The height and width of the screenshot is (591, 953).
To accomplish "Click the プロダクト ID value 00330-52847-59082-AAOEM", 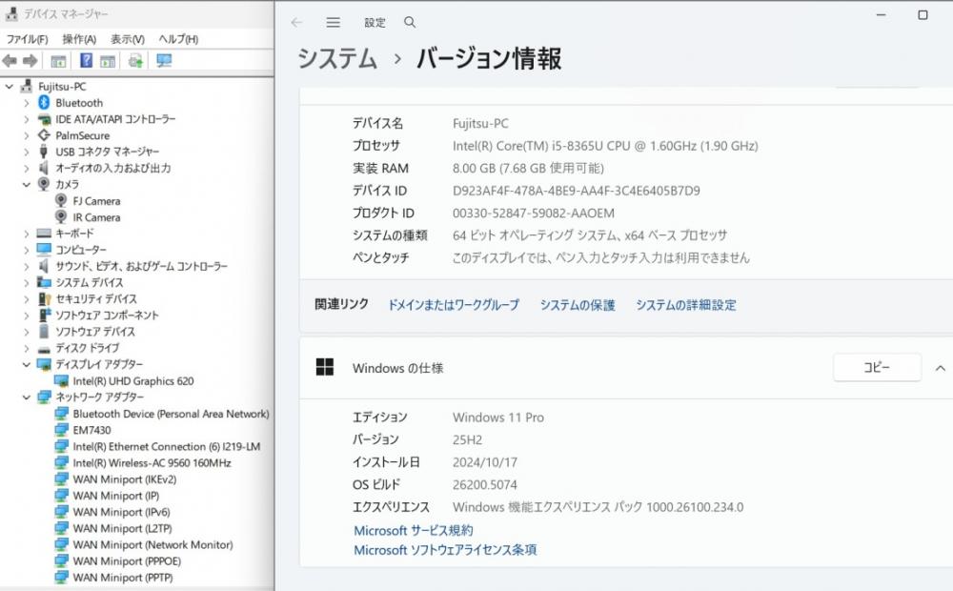I will click(x=534, y=214).
